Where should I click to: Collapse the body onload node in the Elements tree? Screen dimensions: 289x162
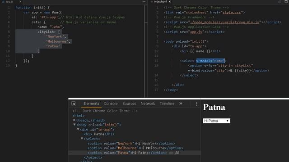click(x=74, y=125)
